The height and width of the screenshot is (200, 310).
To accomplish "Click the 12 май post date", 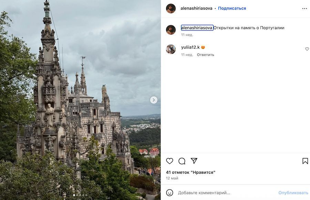I will (x=172, y=178).
